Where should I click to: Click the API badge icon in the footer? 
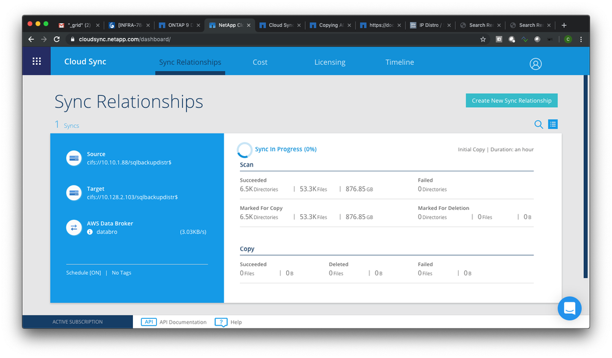point(149,322)
